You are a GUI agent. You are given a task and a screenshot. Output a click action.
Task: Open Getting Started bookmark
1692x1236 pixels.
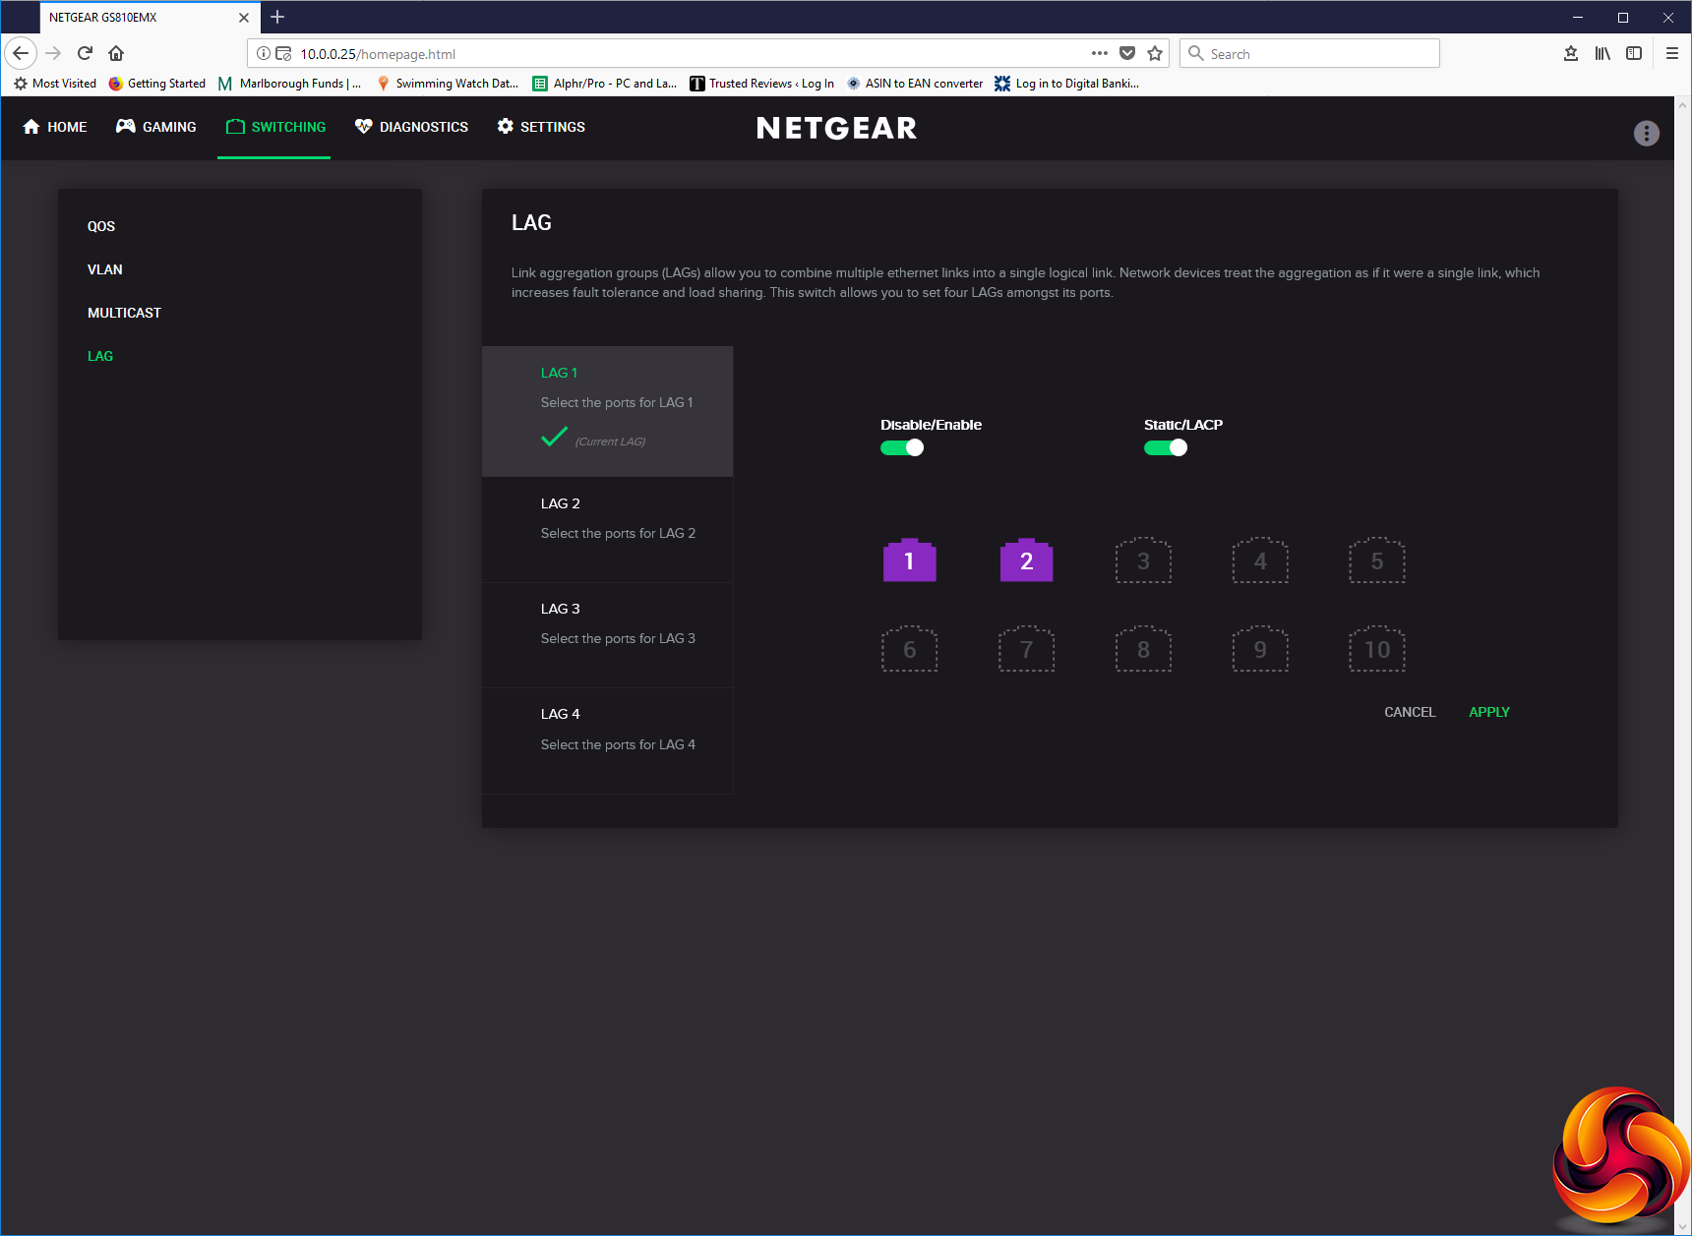(x=157, y=84)
